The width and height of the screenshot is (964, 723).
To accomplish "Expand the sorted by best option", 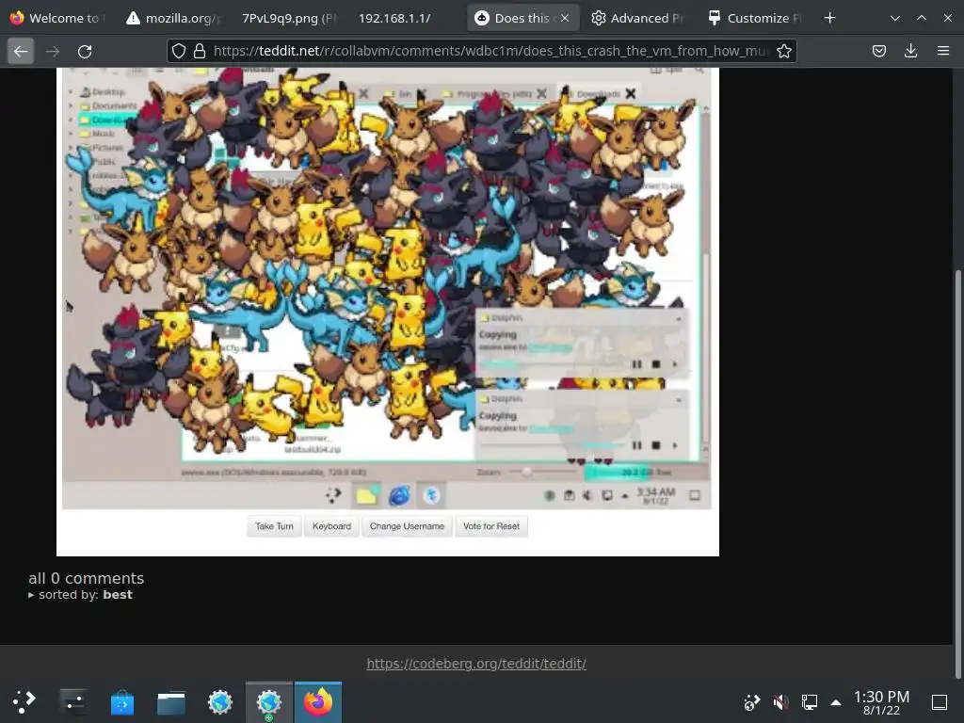I will click(x=81, y=595).
